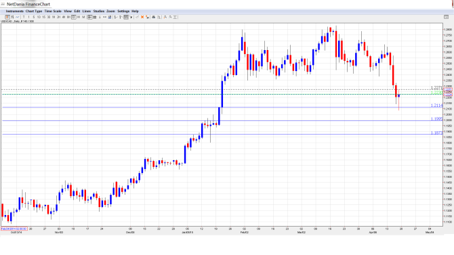Toggle the chart grid icon
Screen dimensions: 454x255
coord(95,17)
